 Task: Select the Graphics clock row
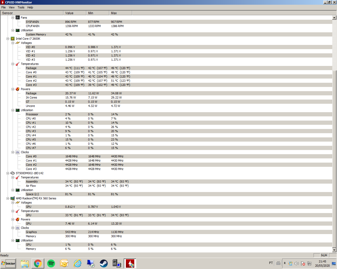coord(179,232)
